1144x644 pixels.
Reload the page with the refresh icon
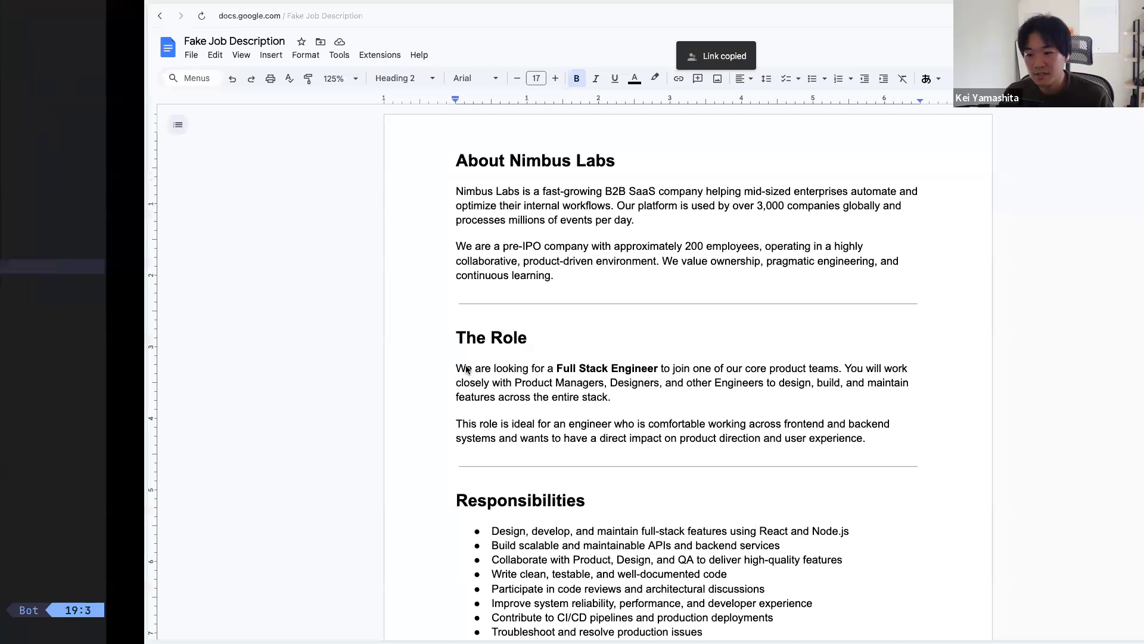click(x=201, y=16)
